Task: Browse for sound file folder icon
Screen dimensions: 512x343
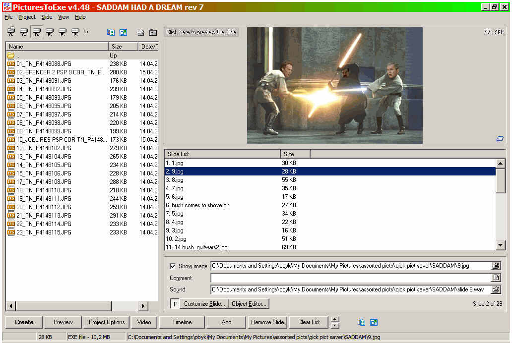Action: [x=496, y=289]
